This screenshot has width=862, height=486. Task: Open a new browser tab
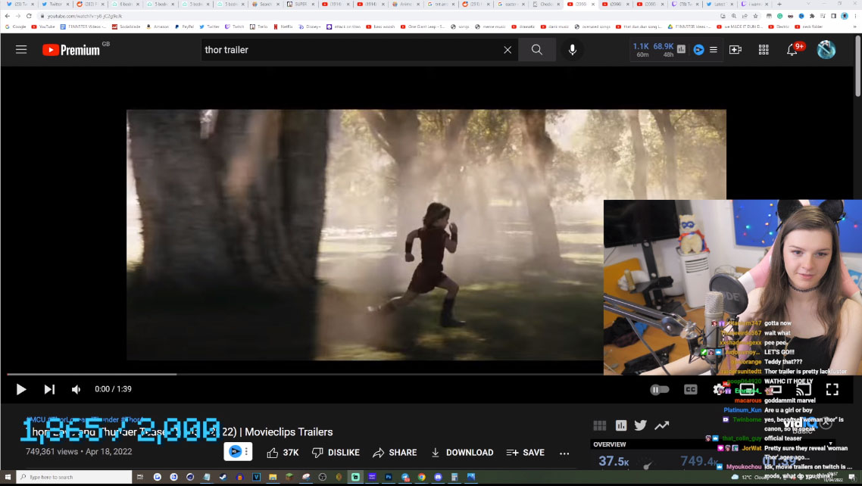779,5
